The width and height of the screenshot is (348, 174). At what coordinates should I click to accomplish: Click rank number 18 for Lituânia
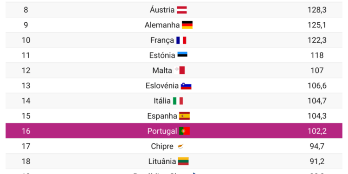coord(26,161)
